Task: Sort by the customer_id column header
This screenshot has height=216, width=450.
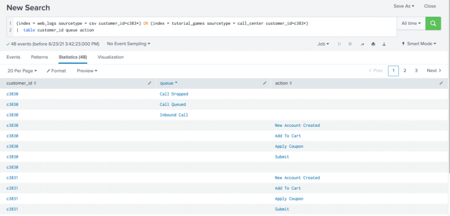Action: (22, 83)
